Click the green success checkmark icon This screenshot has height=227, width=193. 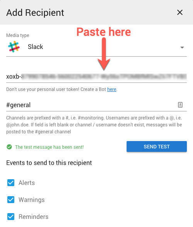[9, 147]
